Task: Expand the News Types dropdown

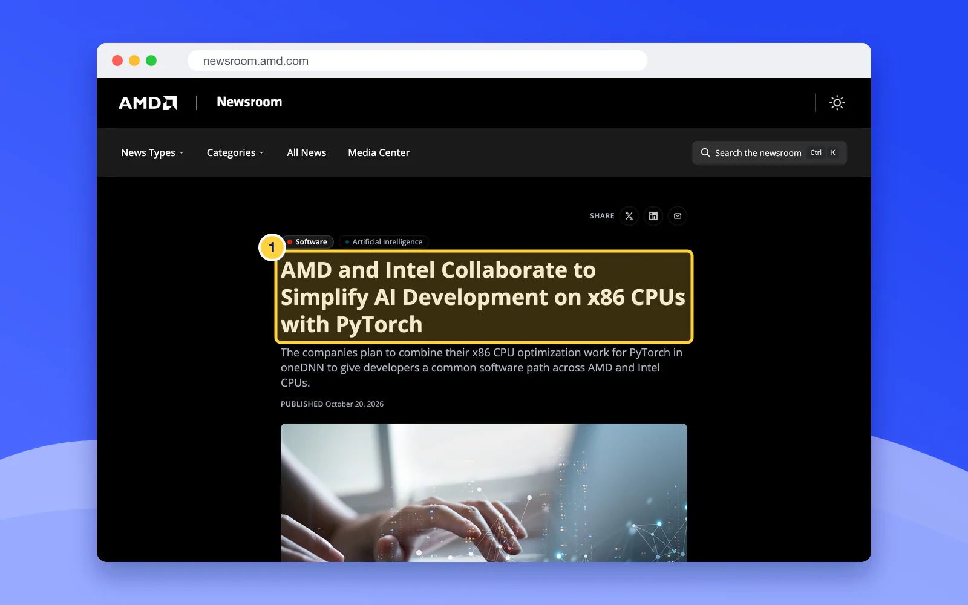Action: [x=152, y=152]
